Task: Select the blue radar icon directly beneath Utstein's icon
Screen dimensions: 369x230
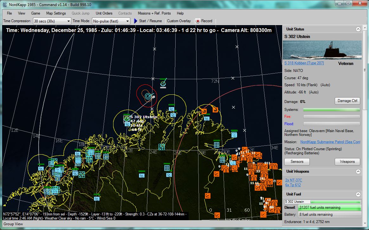Action: point(127,124)
